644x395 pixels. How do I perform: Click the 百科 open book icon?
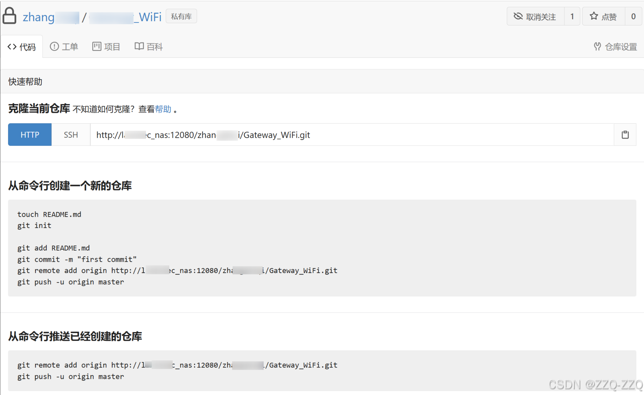139,46
